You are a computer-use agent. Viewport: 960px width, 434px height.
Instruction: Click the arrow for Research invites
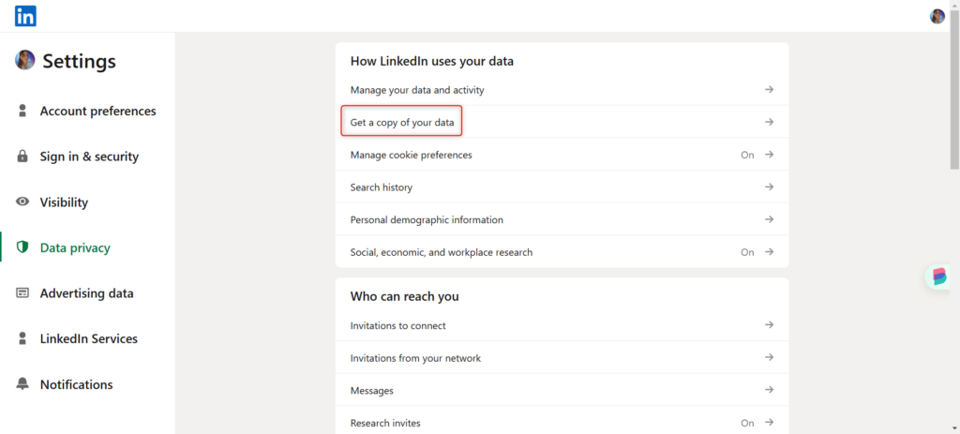[x=769, y=423]
